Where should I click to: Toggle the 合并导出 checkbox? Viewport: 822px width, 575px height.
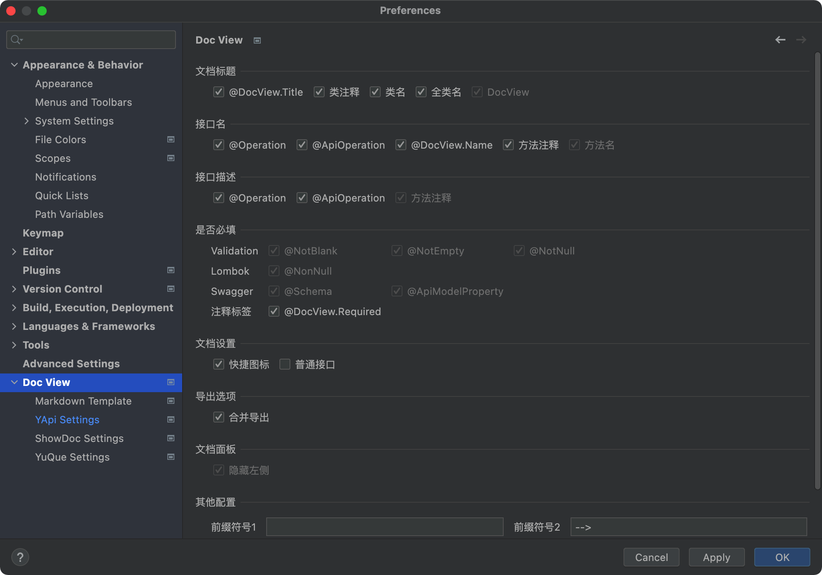pyautogui.click(x=219, y=417)
